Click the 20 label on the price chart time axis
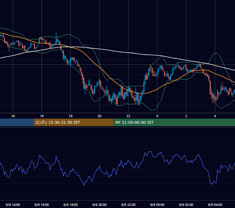This screenshot has width=235, height=208. (100, 116)
